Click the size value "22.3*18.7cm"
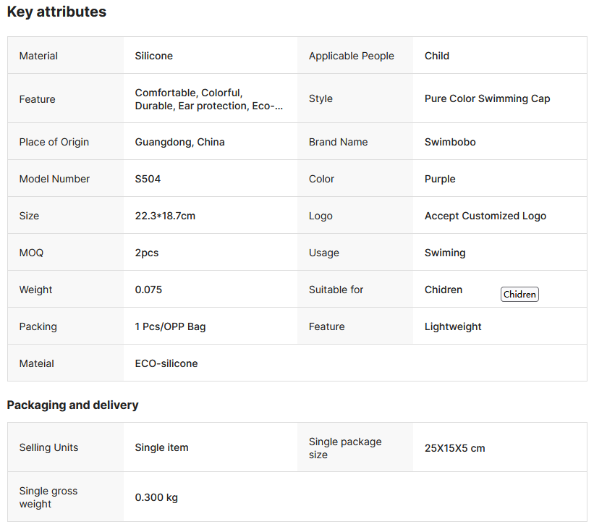The image size is (594, 527). click(165, 216)
